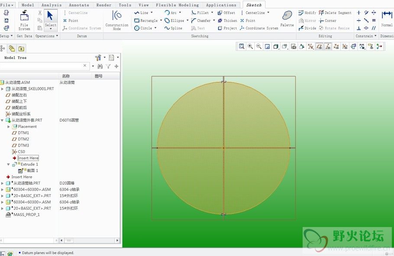The height and width of the screenshot is (256, 394).
Task: Open the Rectangle type dropdown arrow
Action: coord(161,21)
